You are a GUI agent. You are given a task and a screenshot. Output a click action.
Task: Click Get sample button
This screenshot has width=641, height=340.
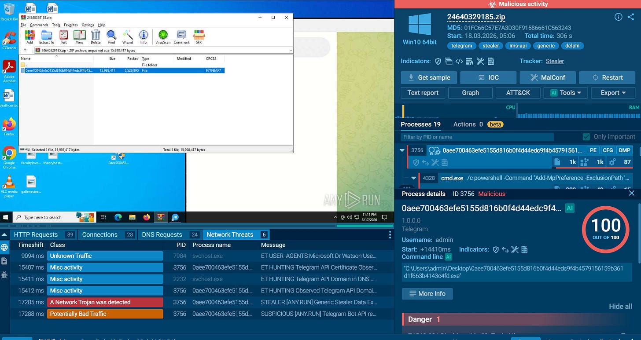(x=429, y=77)
